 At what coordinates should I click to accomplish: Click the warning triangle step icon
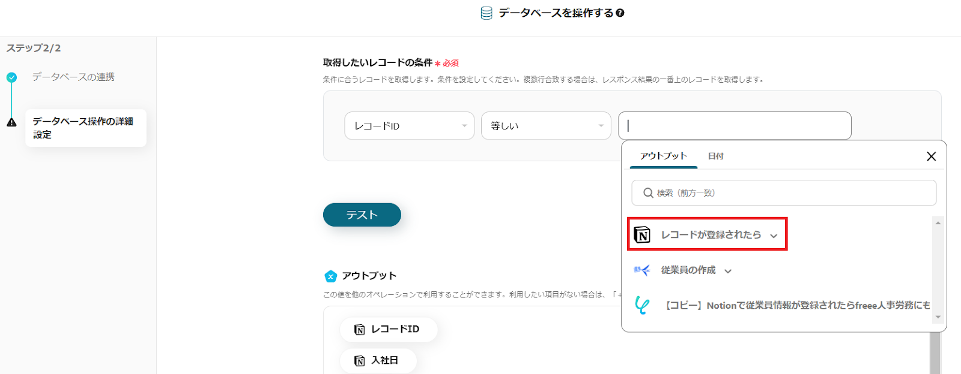click(11, 122)
